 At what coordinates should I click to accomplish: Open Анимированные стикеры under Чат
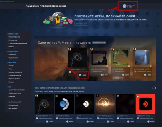[16, 90]
